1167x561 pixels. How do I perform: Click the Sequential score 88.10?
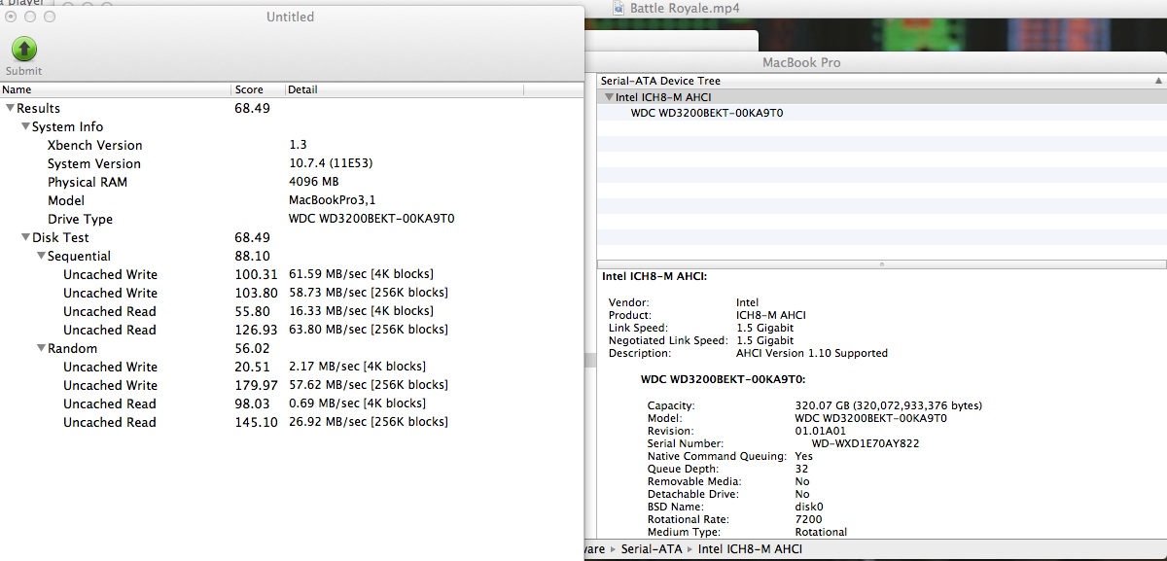(252, 256)
